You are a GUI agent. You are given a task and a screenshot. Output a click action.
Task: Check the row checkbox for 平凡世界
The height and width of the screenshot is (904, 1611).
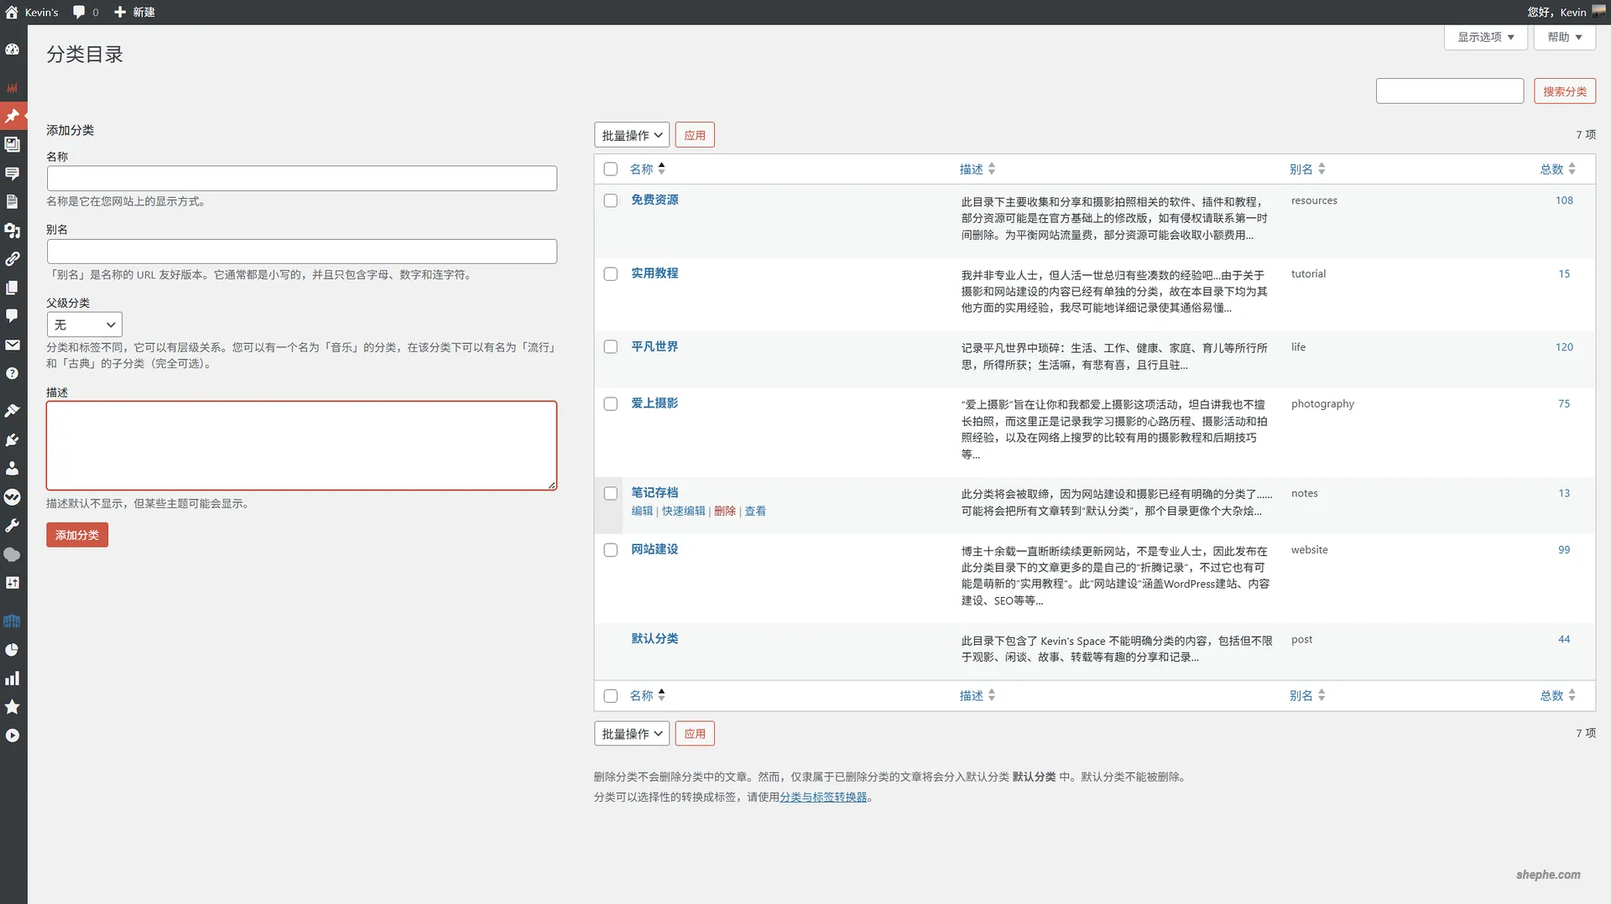610,346
